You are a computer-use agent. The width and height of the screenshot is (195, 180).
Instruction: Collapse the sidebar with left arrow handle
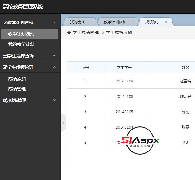pos(64,123)
